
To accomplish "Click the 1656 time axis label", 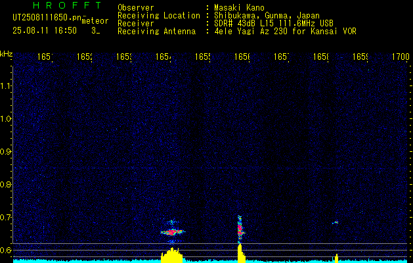I will 242,57.
